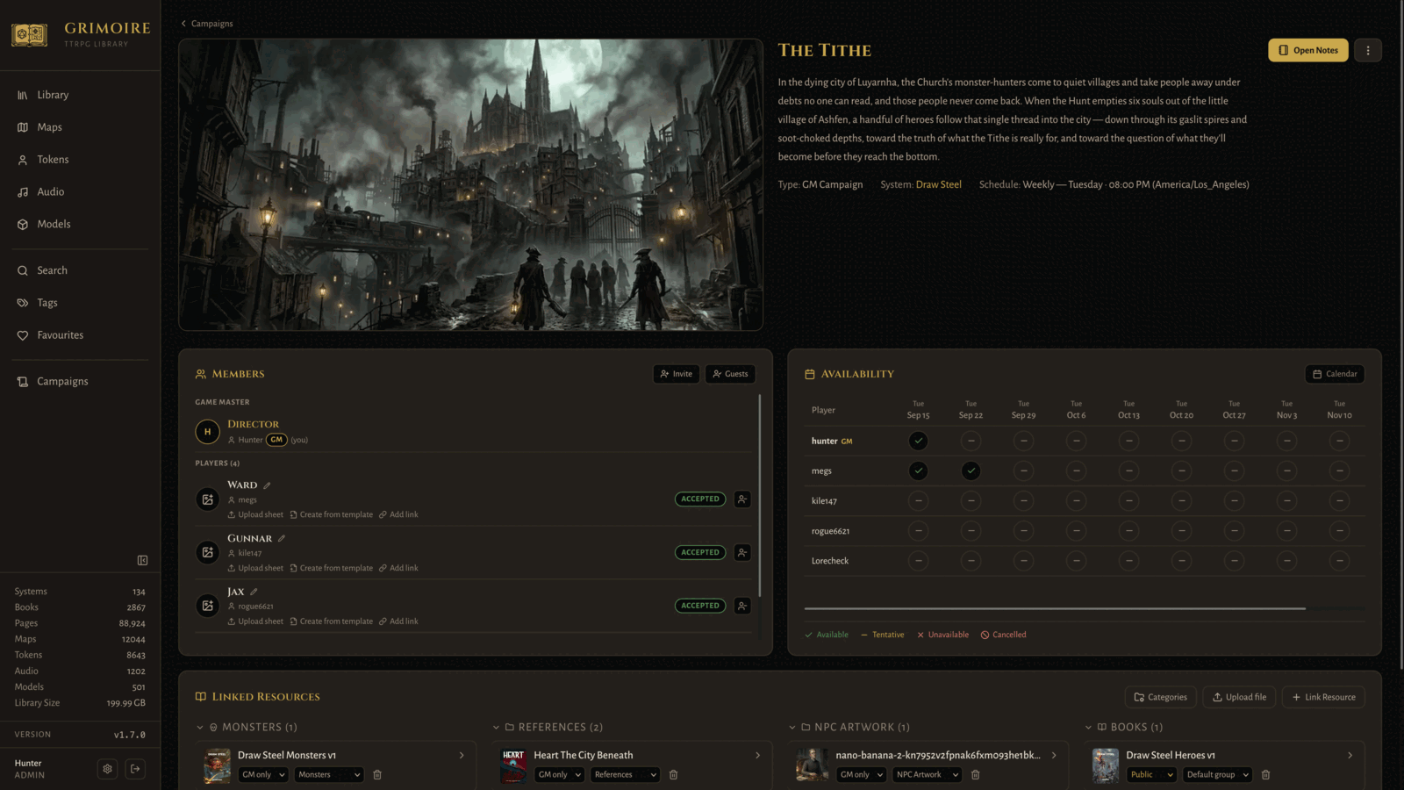1404x790 pixels.
Task: Edit the Ward character name pencil
Action: click(267, 485)
